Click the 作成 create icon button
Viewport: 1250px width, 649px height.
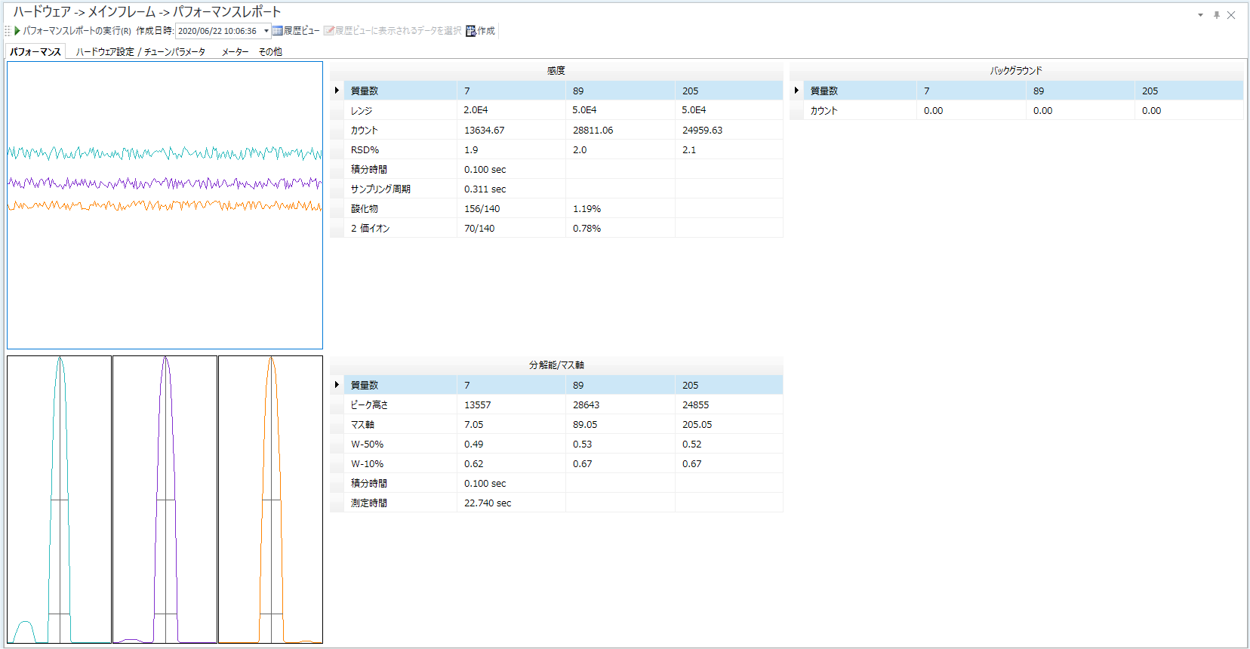(481, 31)
